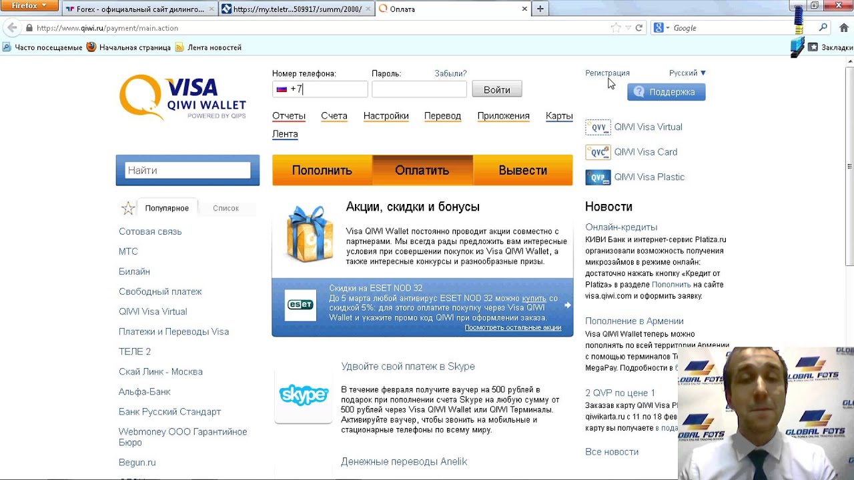Open Часто посещаемые bookmarks folder
This screenshot has height=480, width=854.
coord(43,47)
